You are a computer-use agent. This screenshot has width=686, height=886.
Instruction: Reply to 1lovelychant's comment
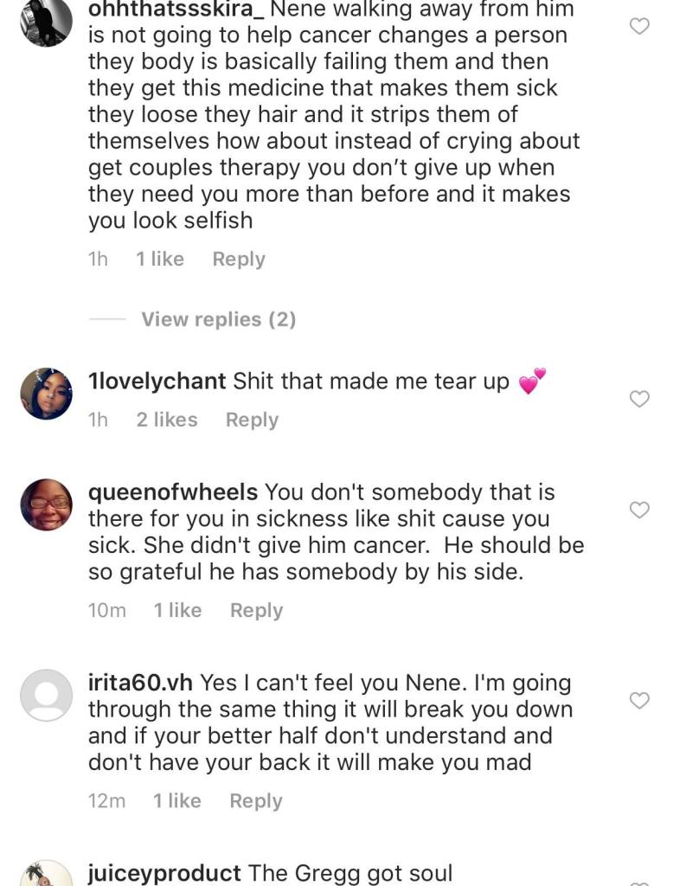coord(252,420)
